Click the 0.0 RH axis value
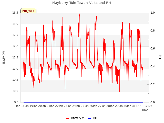164x123 pixels. pyautogui.click(x=152, y=102)
